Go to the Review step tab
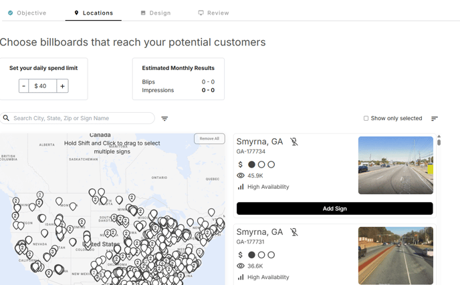460x285 pixels. 213,13
